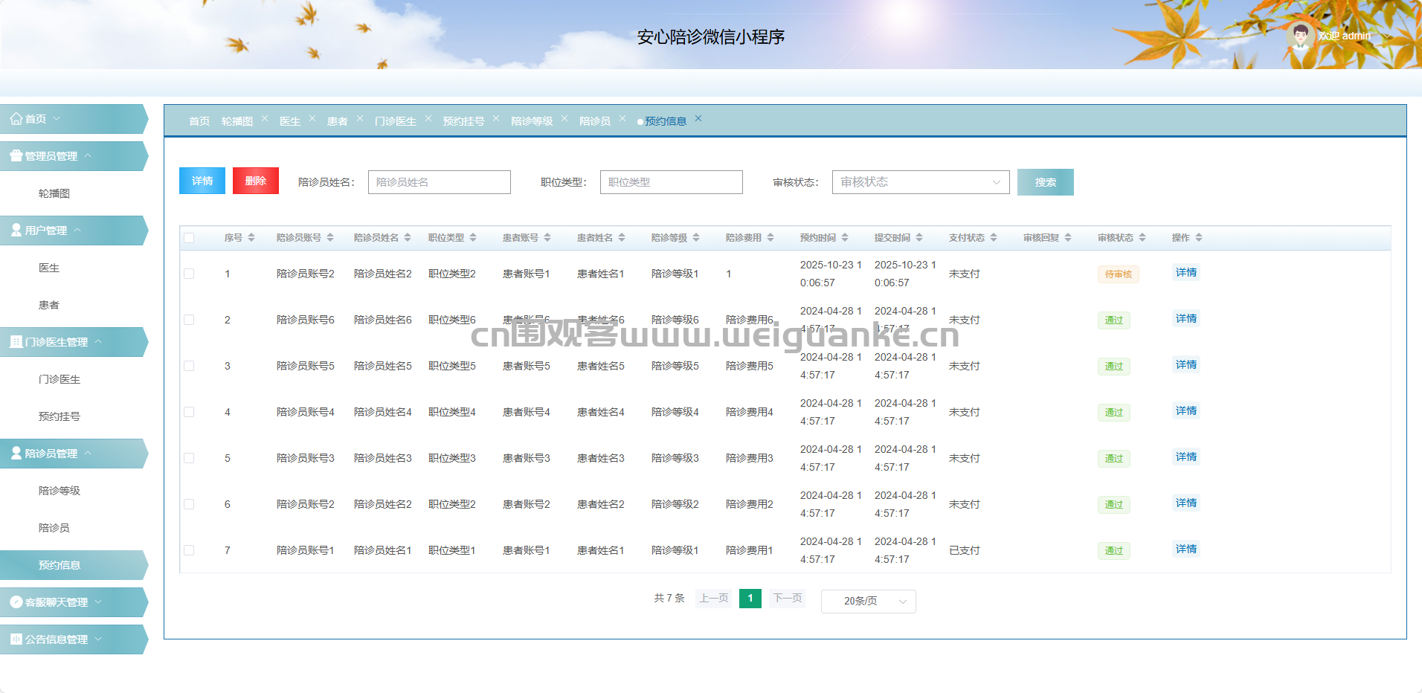Screen dimensions: 1422x693
Task: Click the 客服聊天管理 sidebar icon
Action: point(16,602)
